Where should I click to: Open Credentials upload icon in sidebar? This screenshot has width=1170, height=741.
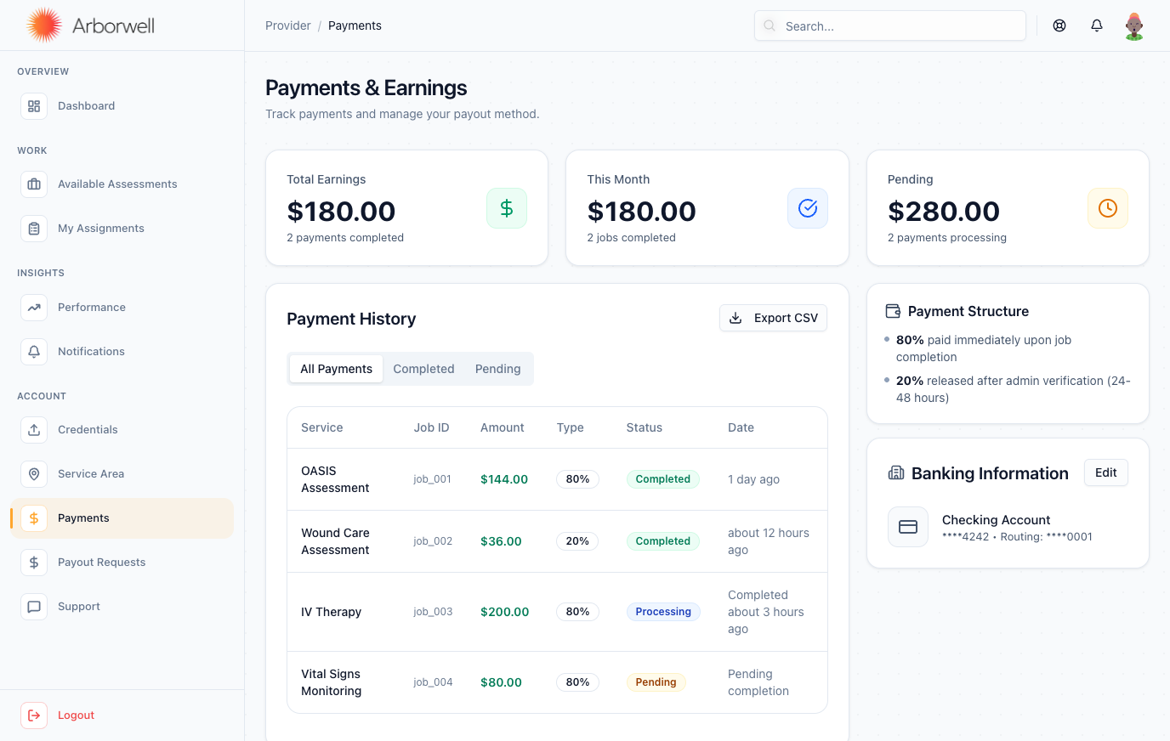pos(34,430)
